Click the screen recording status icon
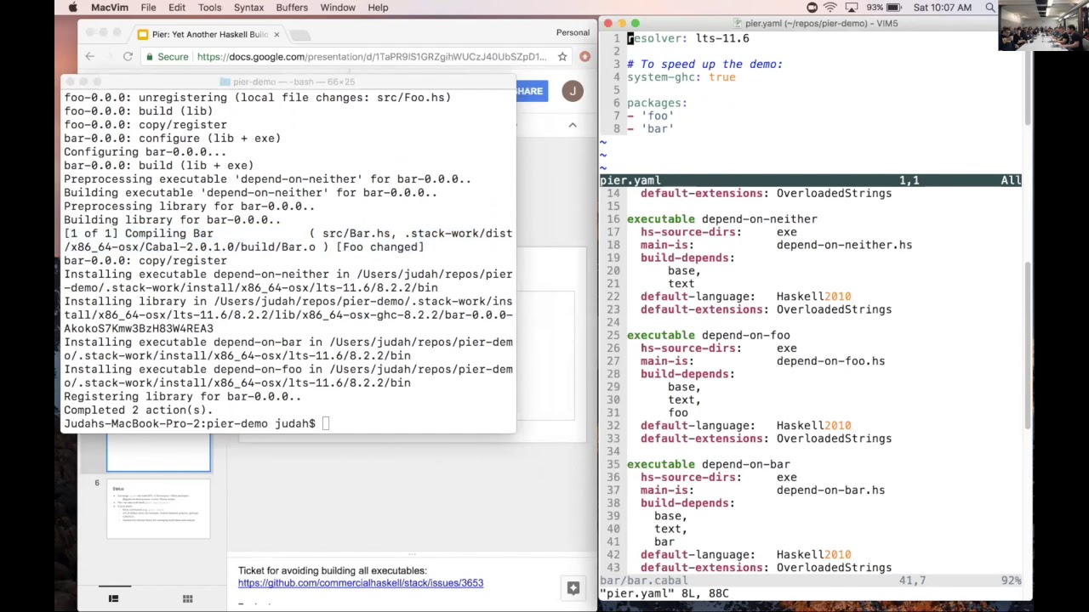Screen dimensions: 1089x612 (x=812, y=8)
